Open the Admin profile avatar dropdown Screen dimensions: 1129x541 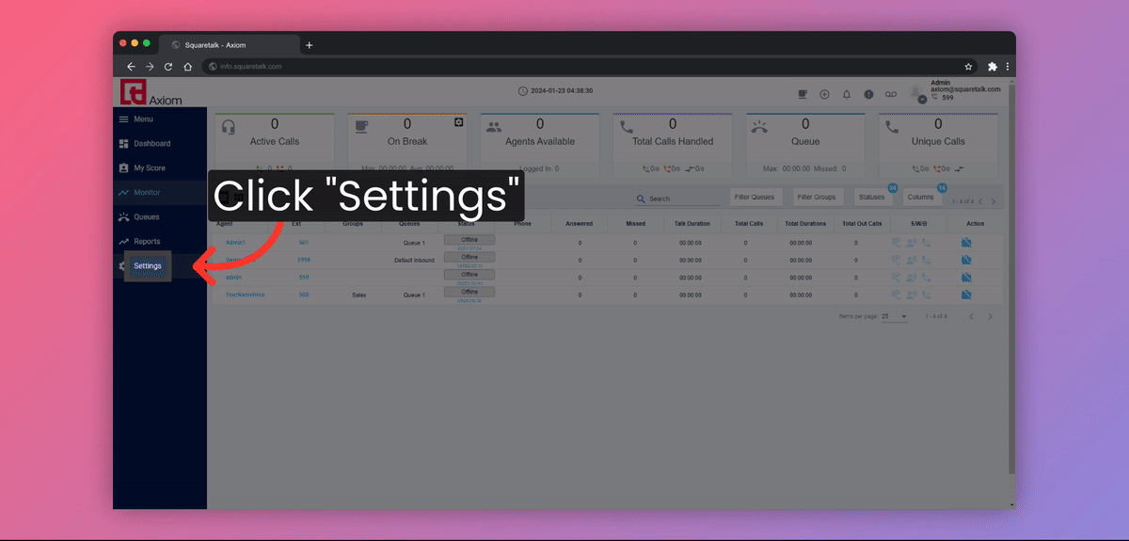coord(919,94)
